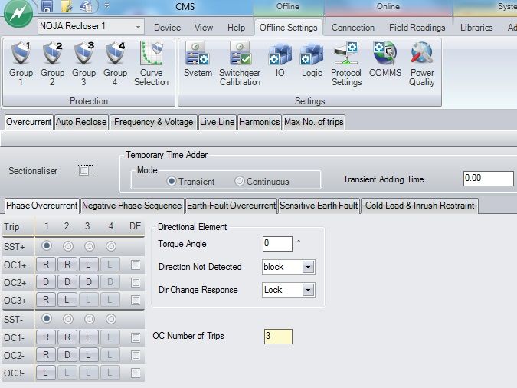Open the Direction Not Detected dropdown

(308, 267)
